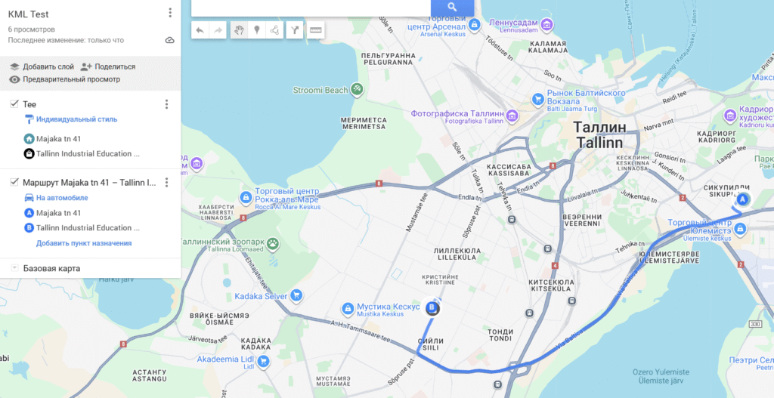Screen dimensions: 774x398
Task: Click the redo arrow in the toolbar
Action: click(218, 30)
